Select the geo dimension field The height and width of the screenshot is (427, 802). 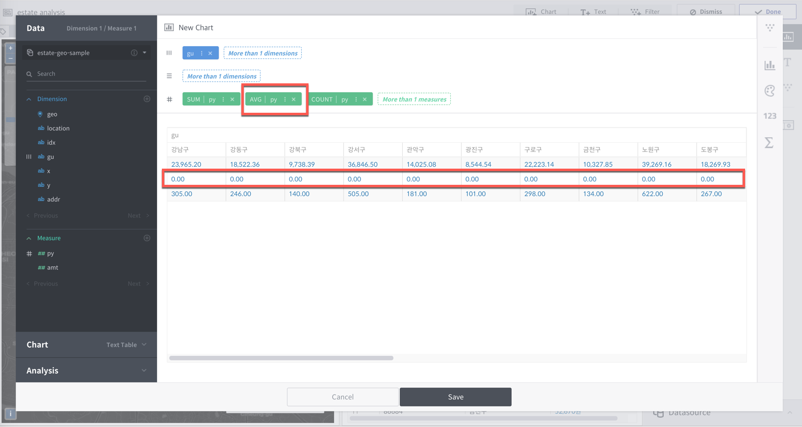pyautogui.click(x=52, y=114)
